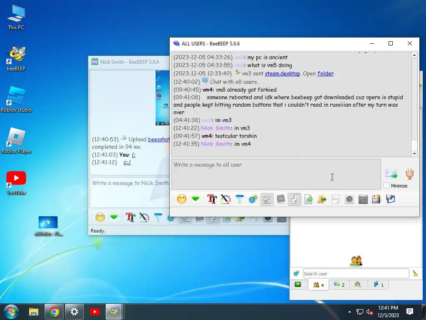Select the YouTube desktop shortcut

point(16,183)
